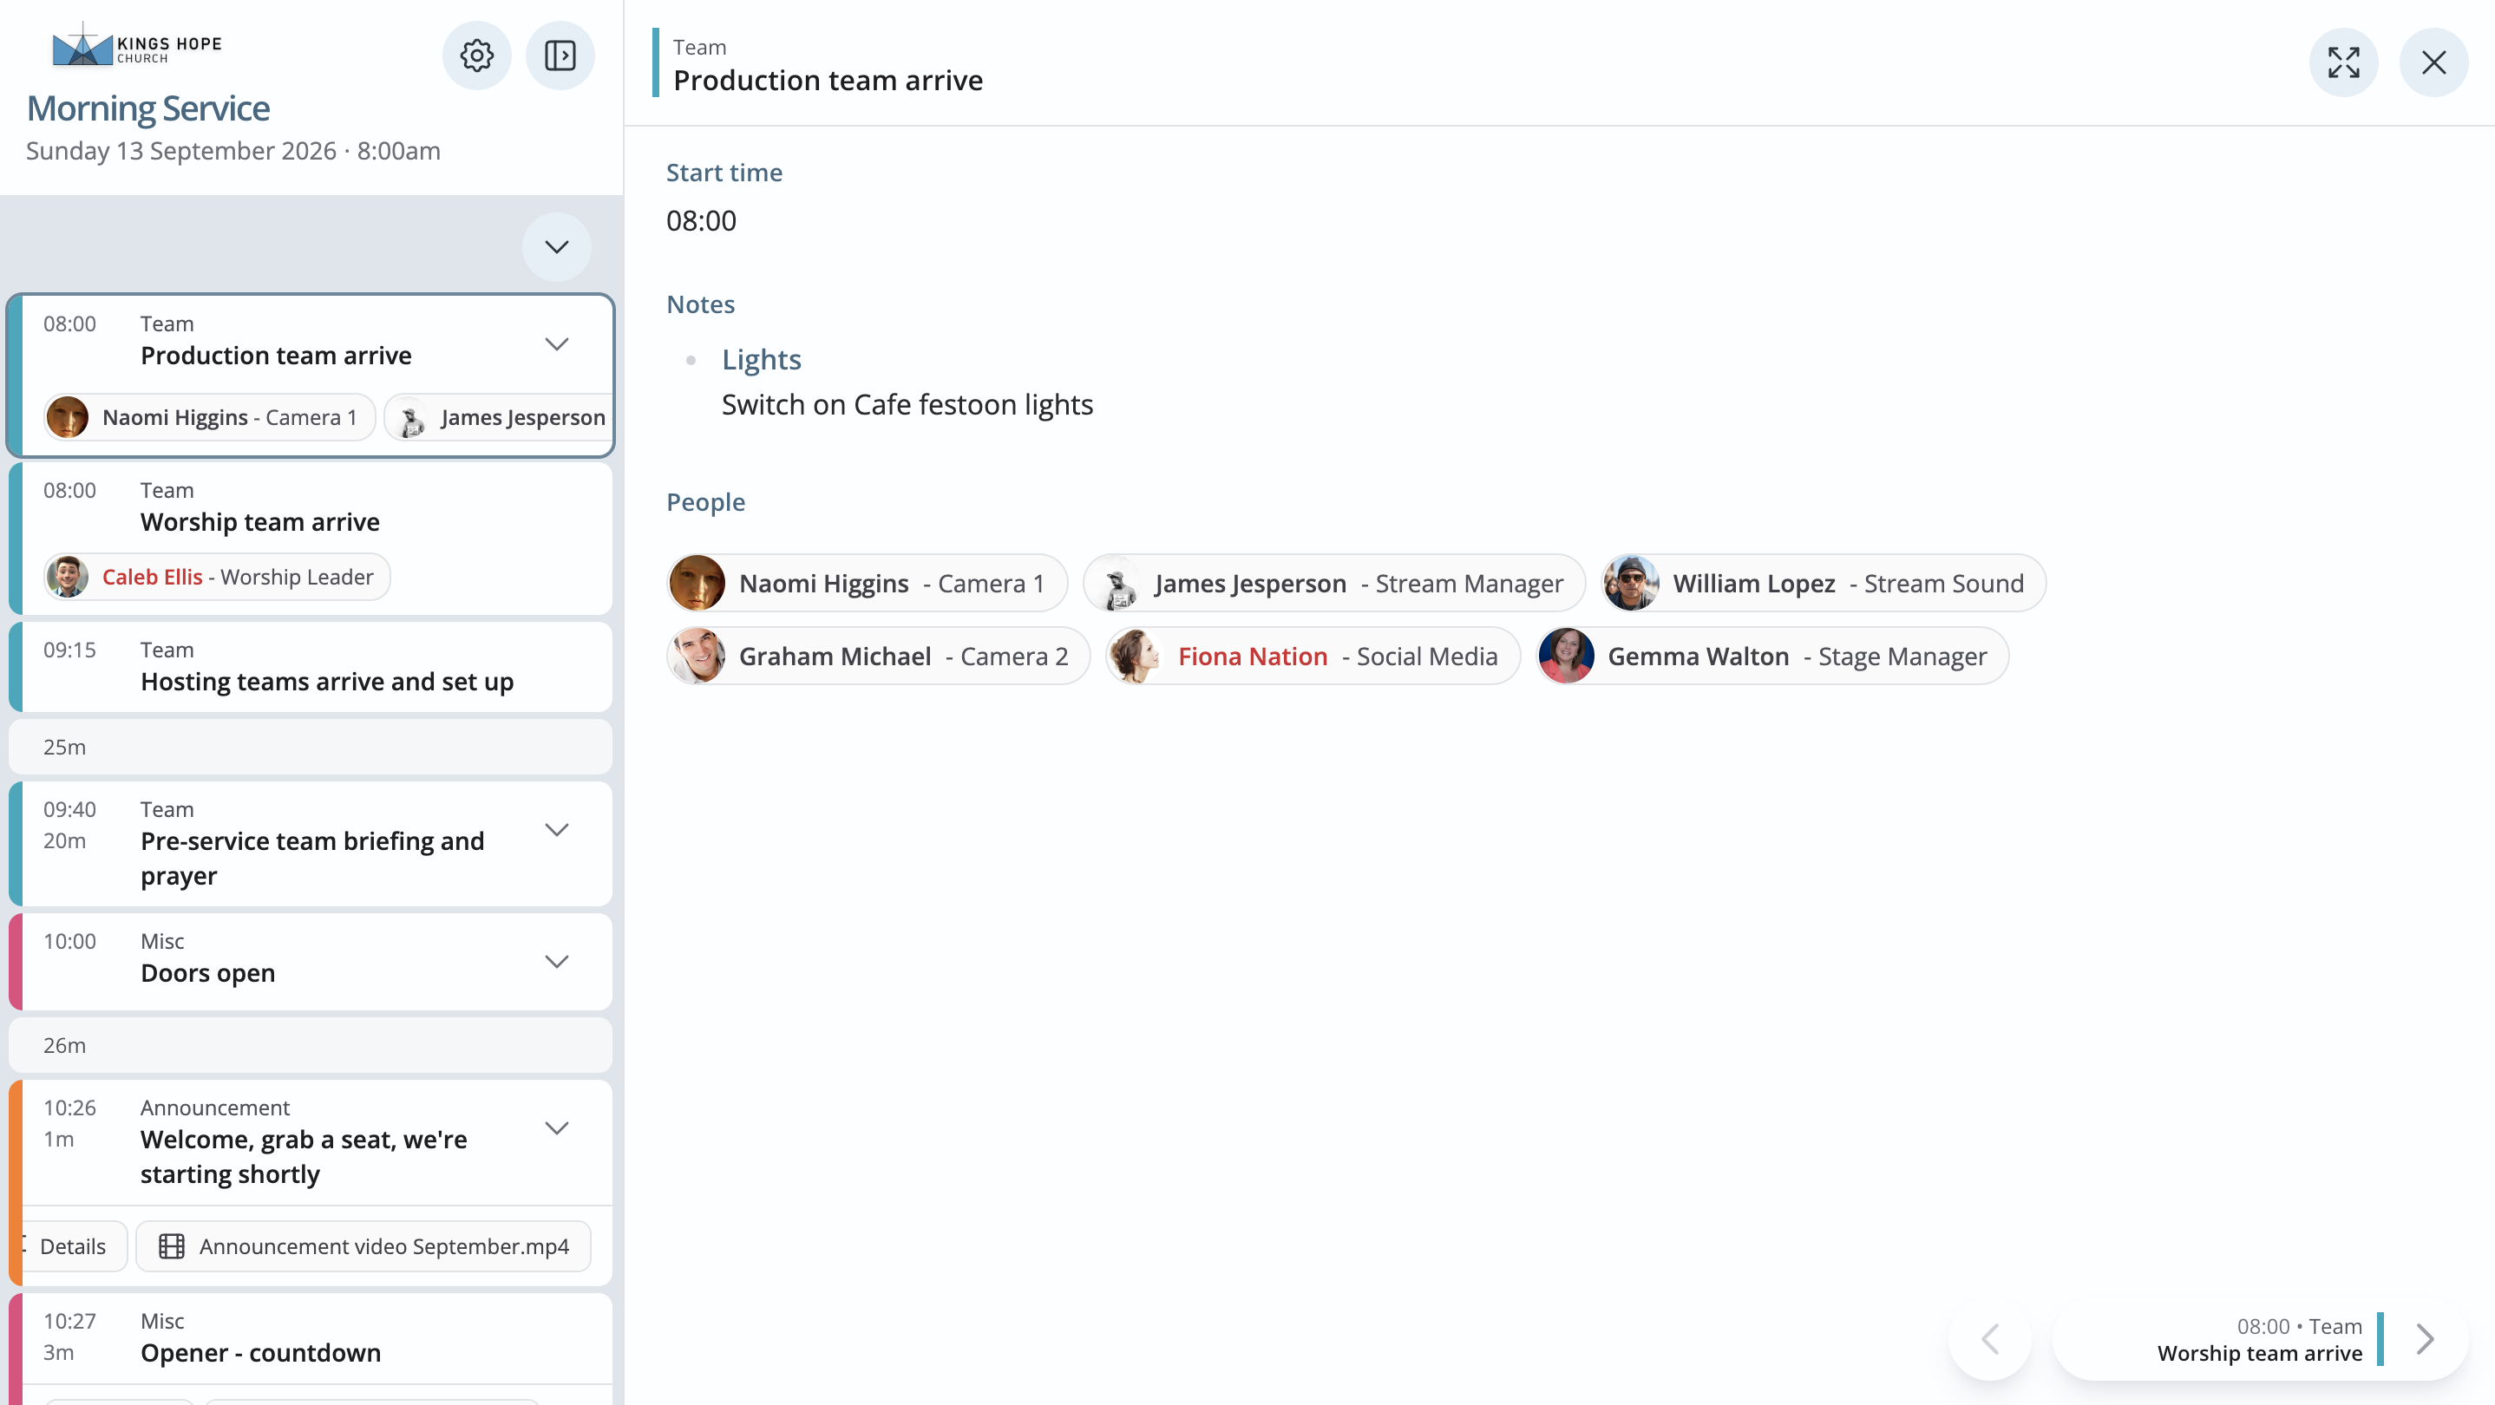This screenshot has width=2495, height=1405.
Task: Click the William Lopez Stream Sound chip
Action: (x=1823, y=583)
